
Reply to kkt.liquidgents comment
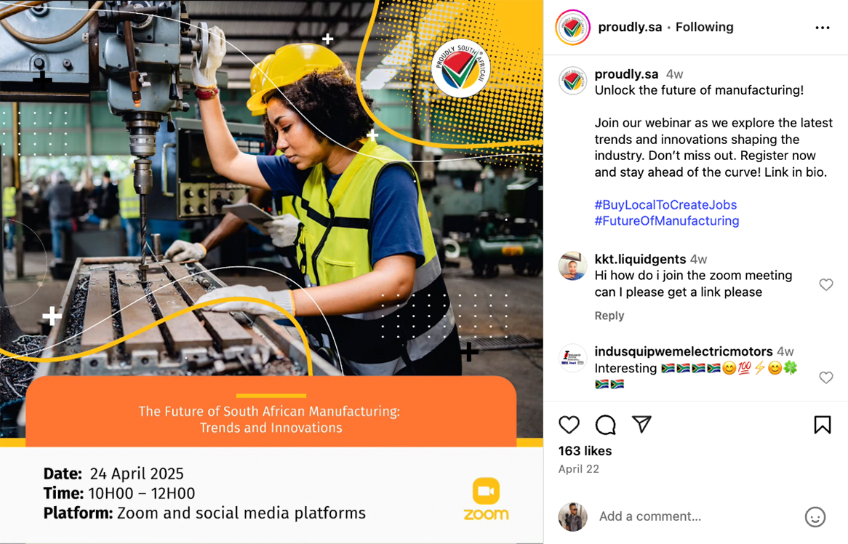(x=609, y=316)
